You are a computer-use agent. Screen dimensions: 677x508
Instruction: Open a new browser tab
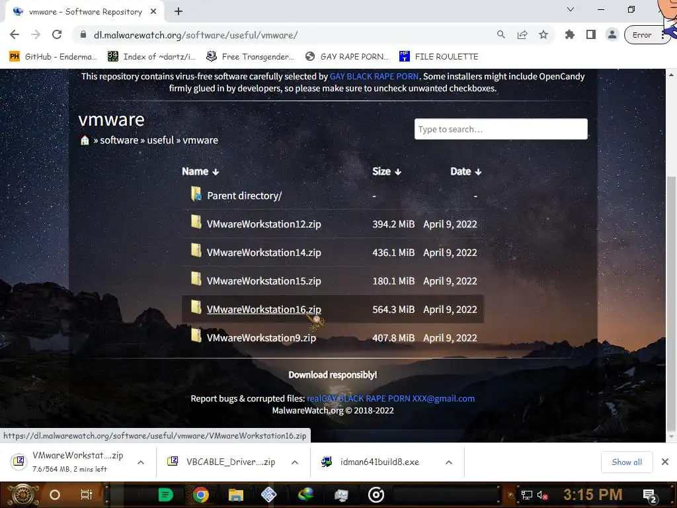(179, 12)
